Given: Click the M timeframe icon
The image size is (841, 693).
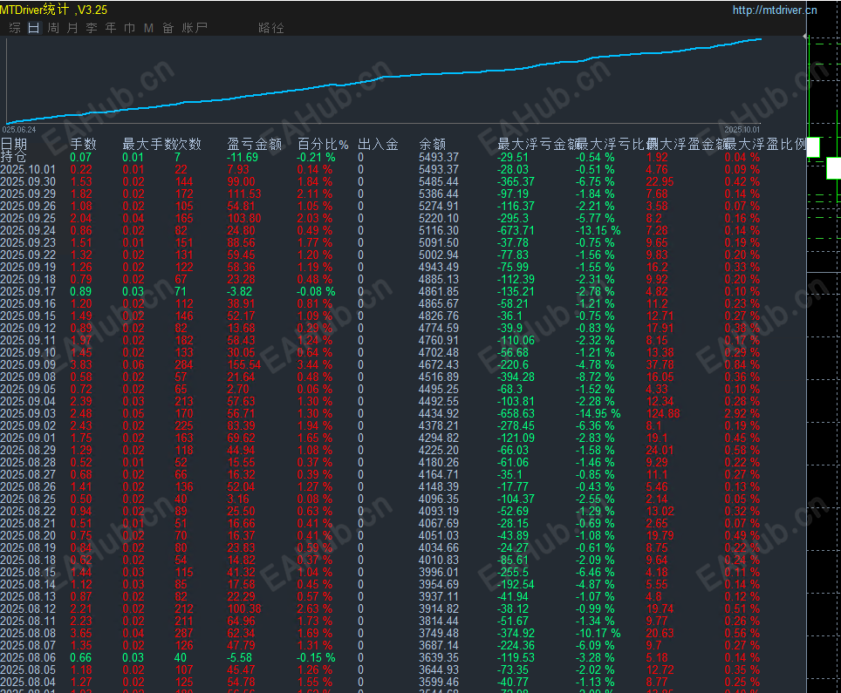Looking at the screenshot, I should [x=148, y=28].
